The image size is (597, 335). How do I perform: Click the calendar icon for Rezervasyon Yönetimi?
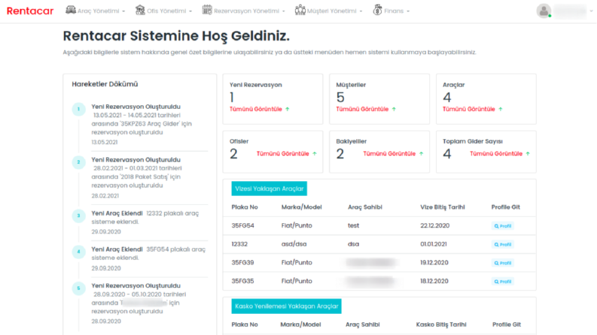pos(207,11)
